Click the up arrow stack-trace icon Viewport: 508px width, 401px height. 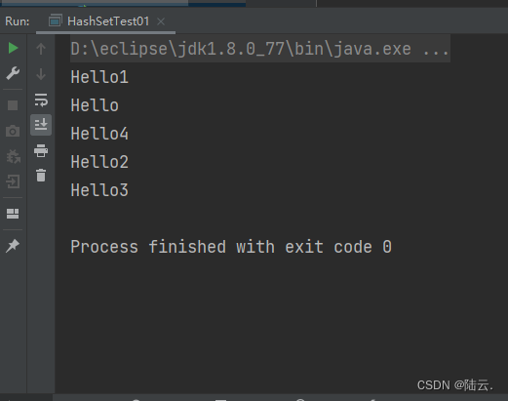tap(41, 49)
